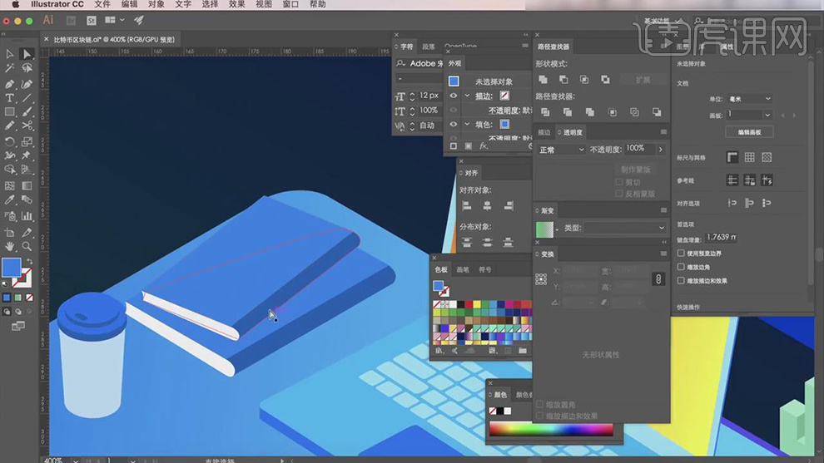The image size is (824, 463).
Task: Enable 缩放边角 checkbox
Action: point(681,267)
